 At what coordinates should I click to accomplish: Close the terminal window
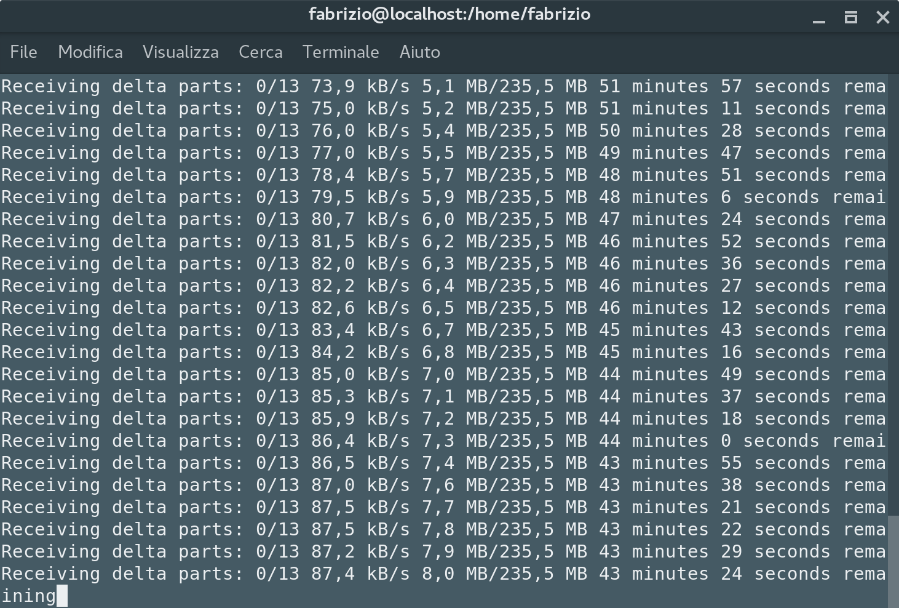pos(883,17)
